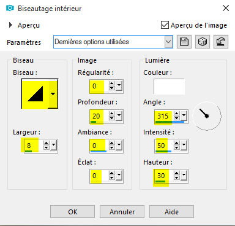This screenshot has height=226, width=235.
Task: Toggle the Aperçu de l'image checkbox
Action: (x=165, y=25)
